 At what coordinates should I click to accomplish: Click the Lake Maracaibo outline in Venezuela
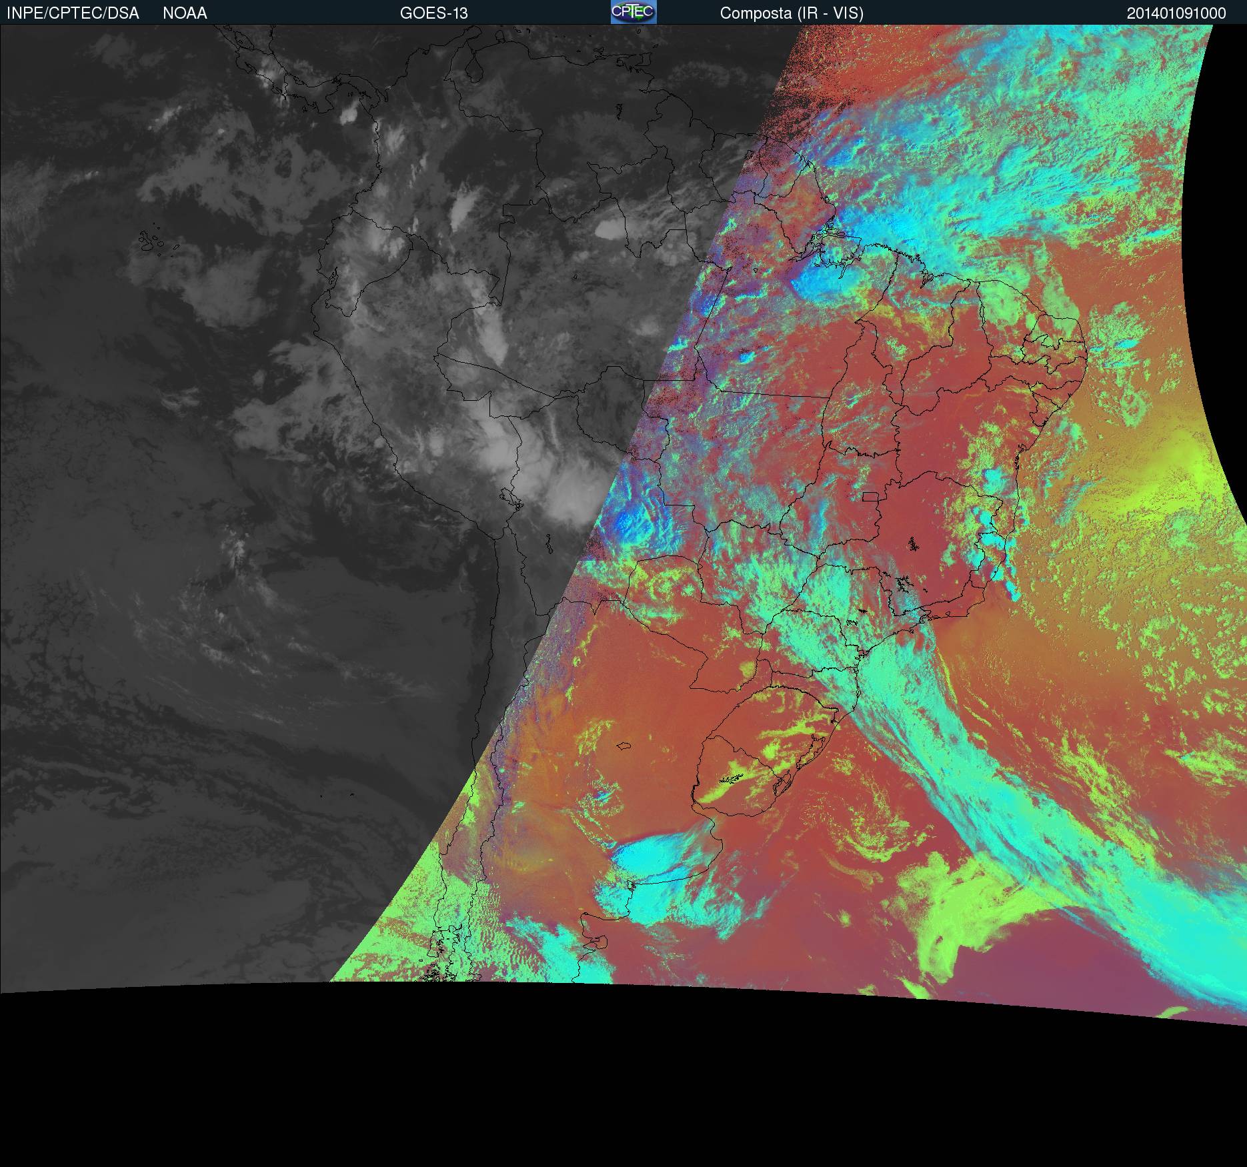(475, 69)
